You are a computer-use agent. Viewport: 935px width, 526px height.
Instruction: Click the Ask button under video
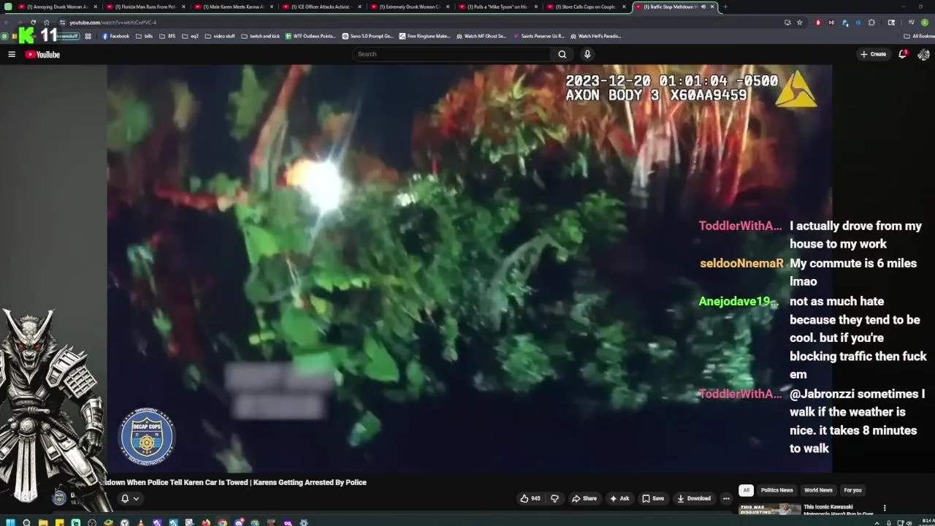coord(619,498)
